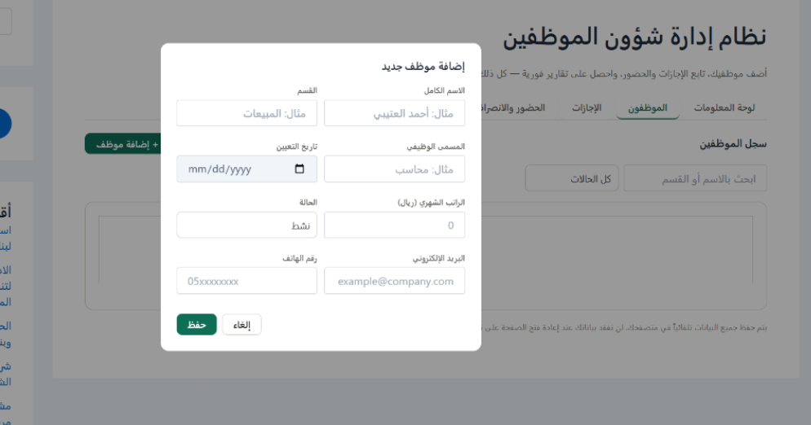The width and height of the screenshot is (811, 425).
Task: Click the search box ابحث بالاسم أو القسم
Action: [x=695, y=178]
